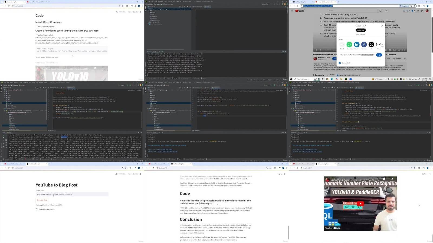Open YouTube player settings gear
The height and width of the screenshot is (243, 433).
point(390,50)
